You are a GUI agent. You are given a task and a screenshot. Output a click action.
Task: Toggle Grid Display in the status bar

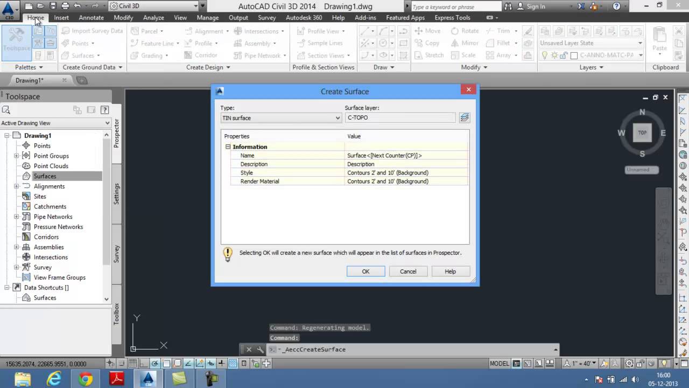pyautogui.click(x=132, y=363)
